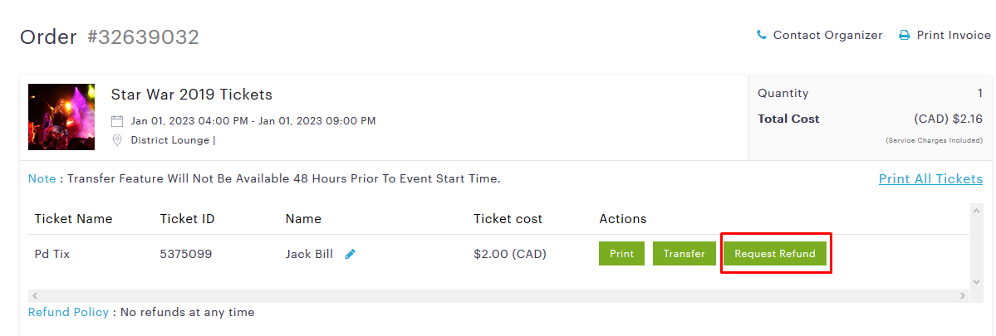Click the phone icon beside Contact Organizer
Viewport: 996px width, 336px height.
(x=762, y=35)
